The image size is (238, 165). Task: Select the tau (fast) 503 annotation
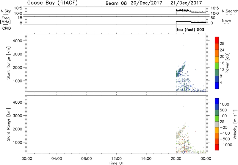pos(190,29)
